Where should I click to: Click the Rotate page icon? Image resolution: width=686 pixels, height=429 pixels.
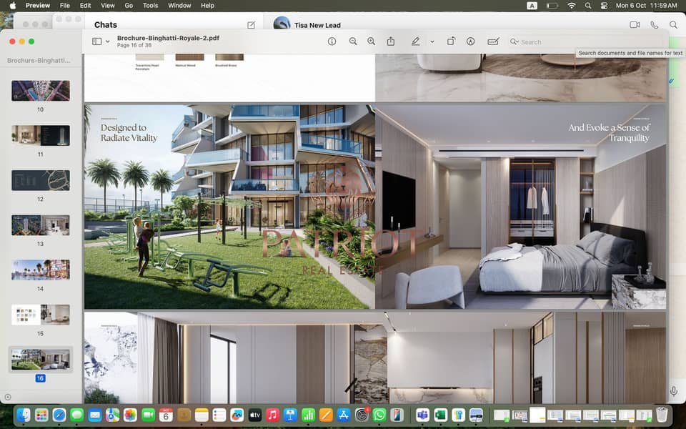click(451, 41)
